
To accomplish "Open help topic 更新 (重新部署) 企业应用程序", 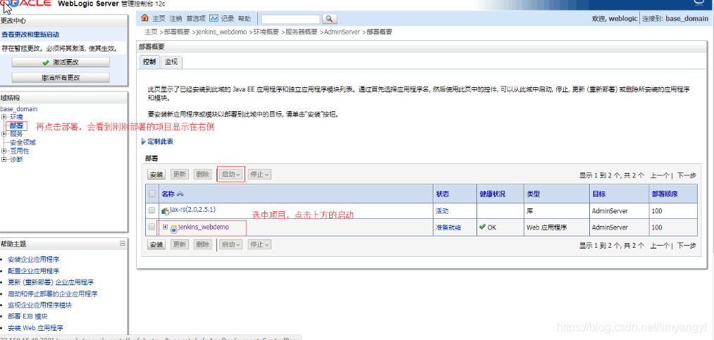I will [x=51, y=282].
